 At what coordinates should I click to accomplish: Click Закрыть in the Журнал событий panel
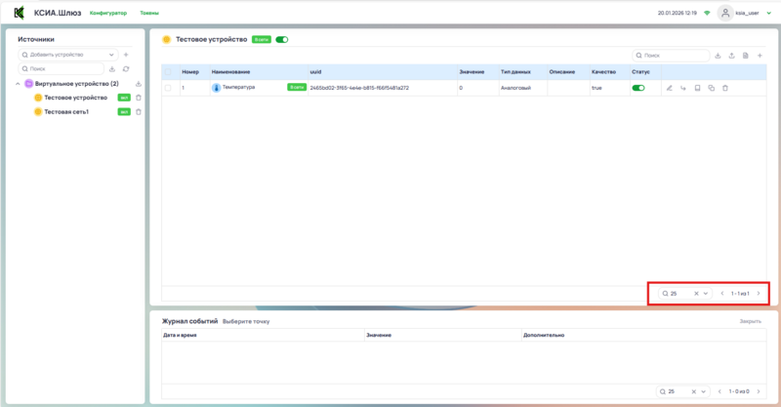[750, 321]
